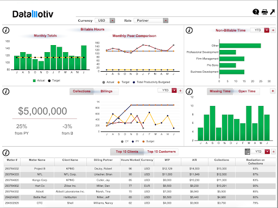Select the Open Time tab
Viewport: 278px width, 208px height.
pos(247,91)
